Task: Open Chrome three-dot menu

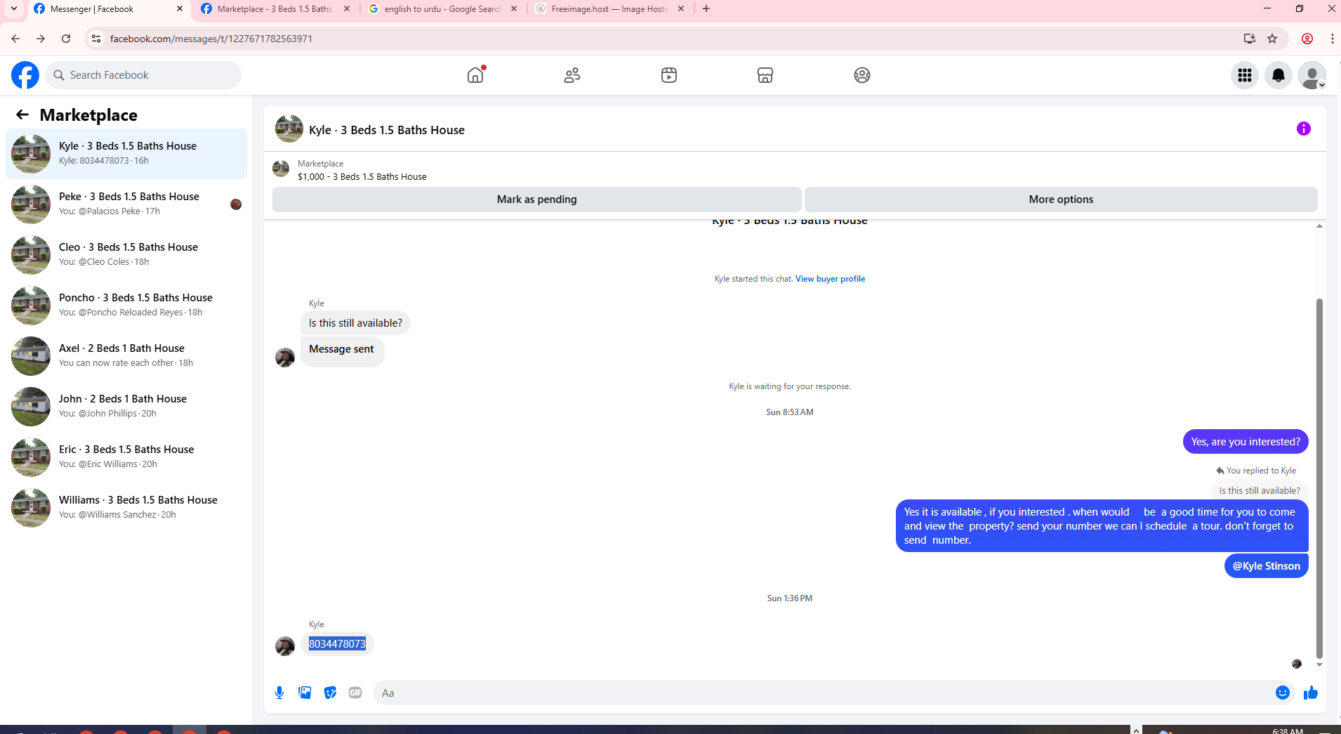Action: click(x=1332, y=39)
